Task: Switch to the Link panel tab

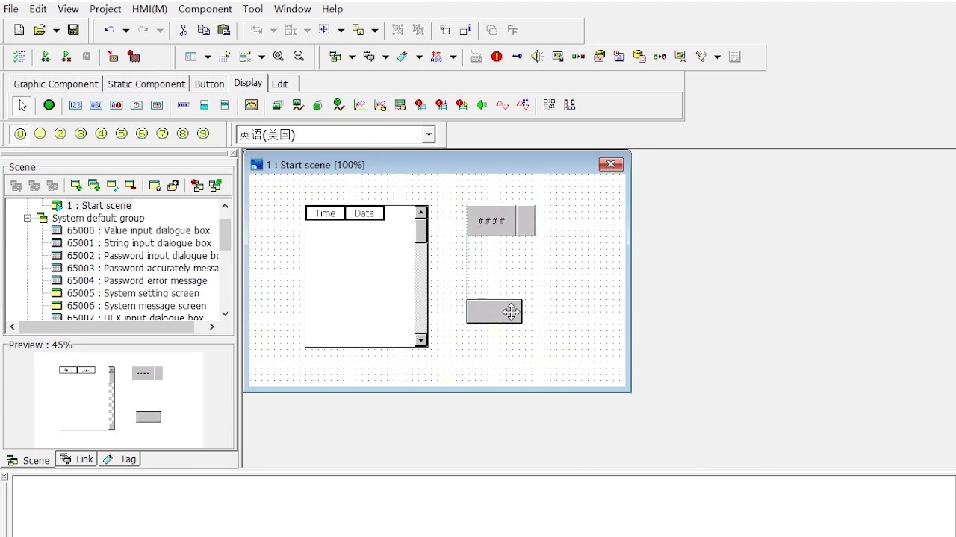Action: (77, 459)
